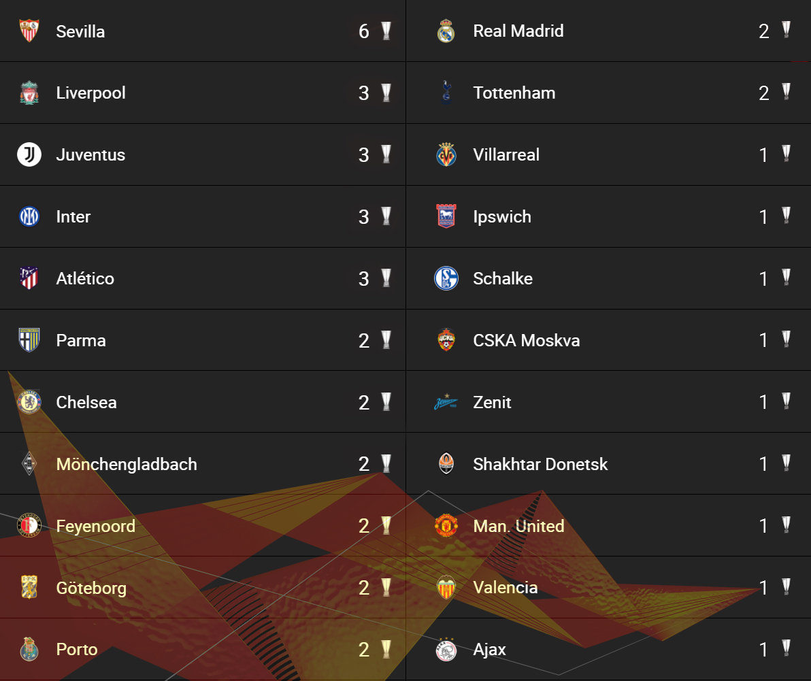811x681 pixels.
Task: Click the Schalke 04 logo
Action: tap(446, 278)
